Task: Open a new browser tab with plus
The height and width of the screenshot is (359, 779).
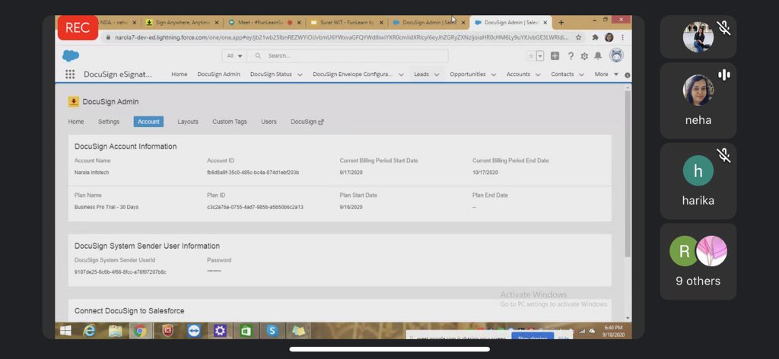Action: 561,22
